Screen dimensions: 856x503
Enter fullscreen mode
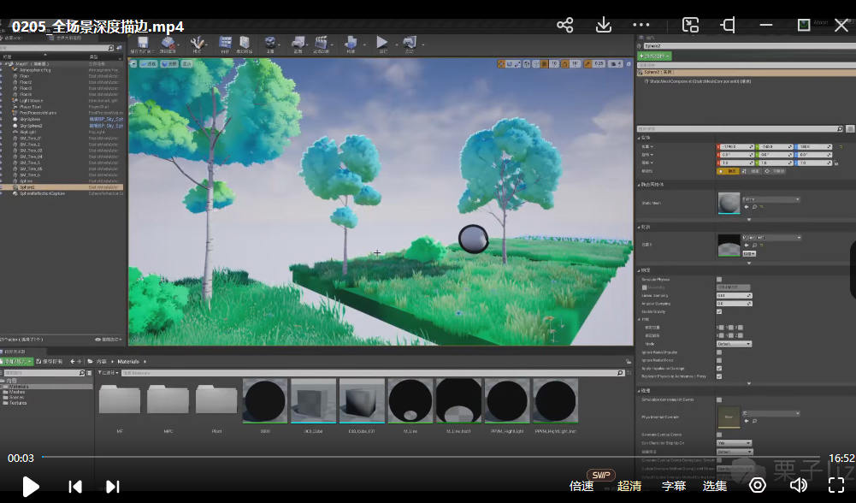pyautogui.click(x=836, y=486)
